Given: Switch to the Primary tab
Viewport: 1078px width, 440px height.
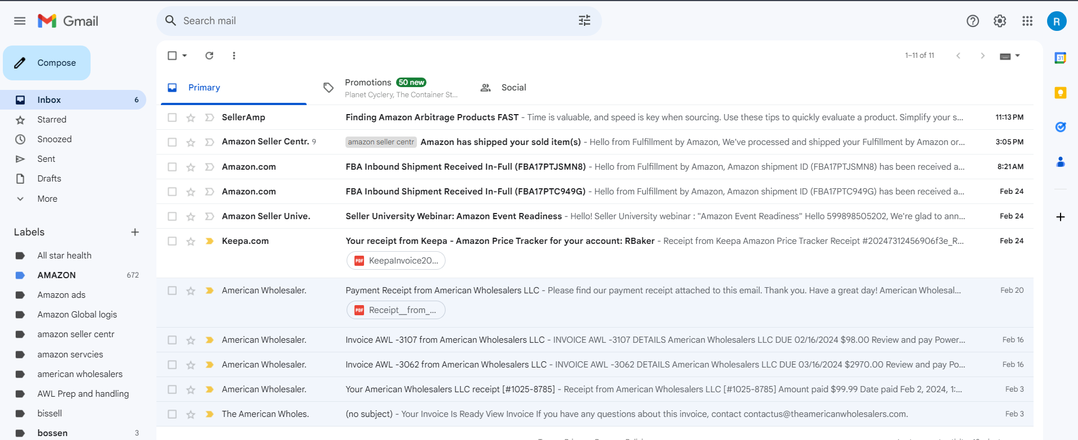Looking at the screenshot, I should (x=233, y=88).
